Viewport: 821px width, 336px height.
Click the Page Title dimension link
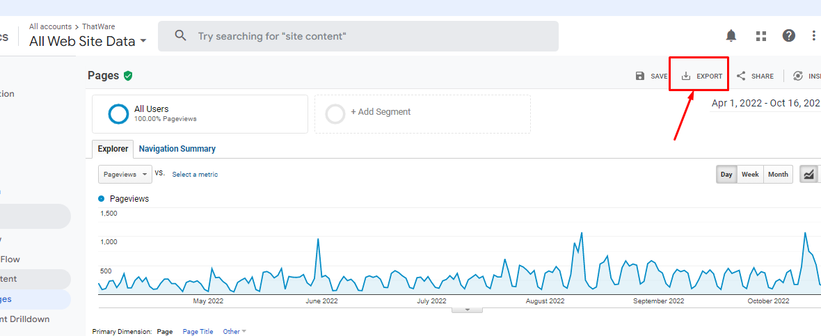click(198, 332)
